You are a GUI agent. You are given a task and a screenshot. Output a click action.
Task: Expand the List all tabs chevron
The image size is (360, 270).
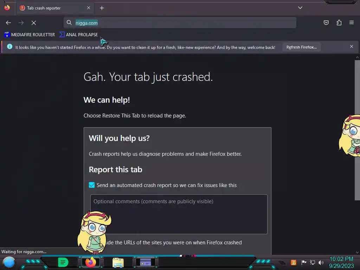click(x=300, y=8)
